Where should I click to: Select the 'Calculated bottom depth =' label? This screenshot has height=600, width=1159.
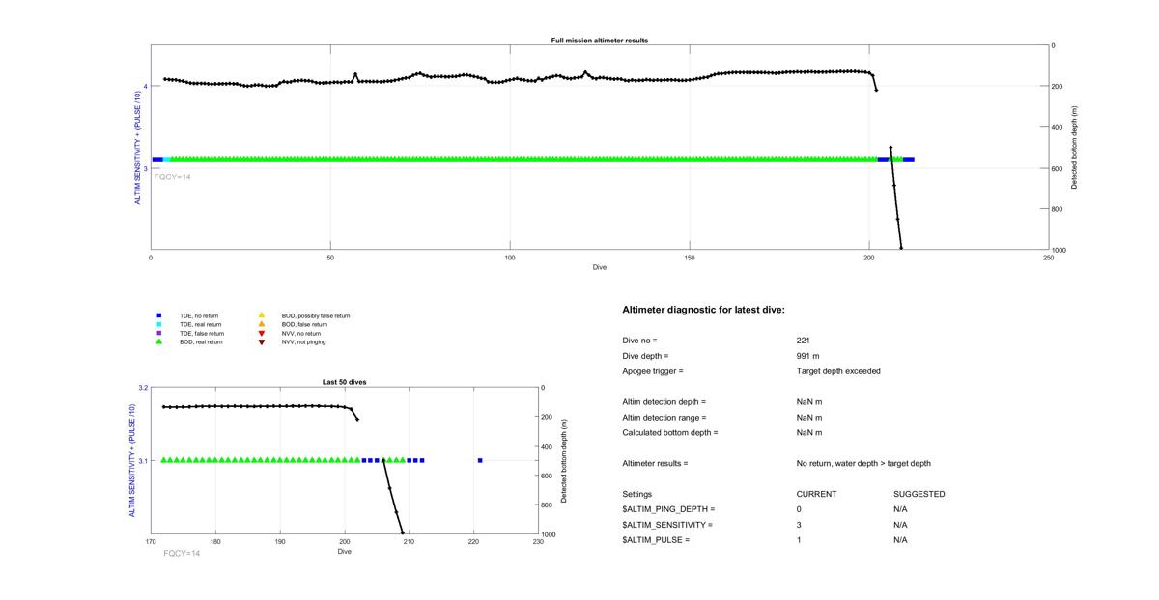click(670, 433)
